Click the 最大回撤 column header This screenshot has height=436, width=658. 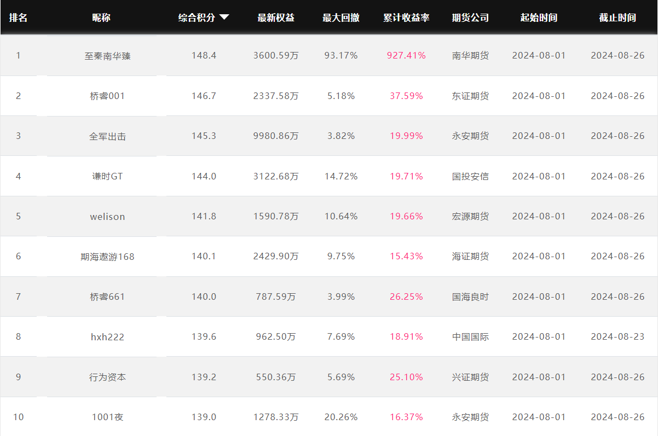coord(341,18)
